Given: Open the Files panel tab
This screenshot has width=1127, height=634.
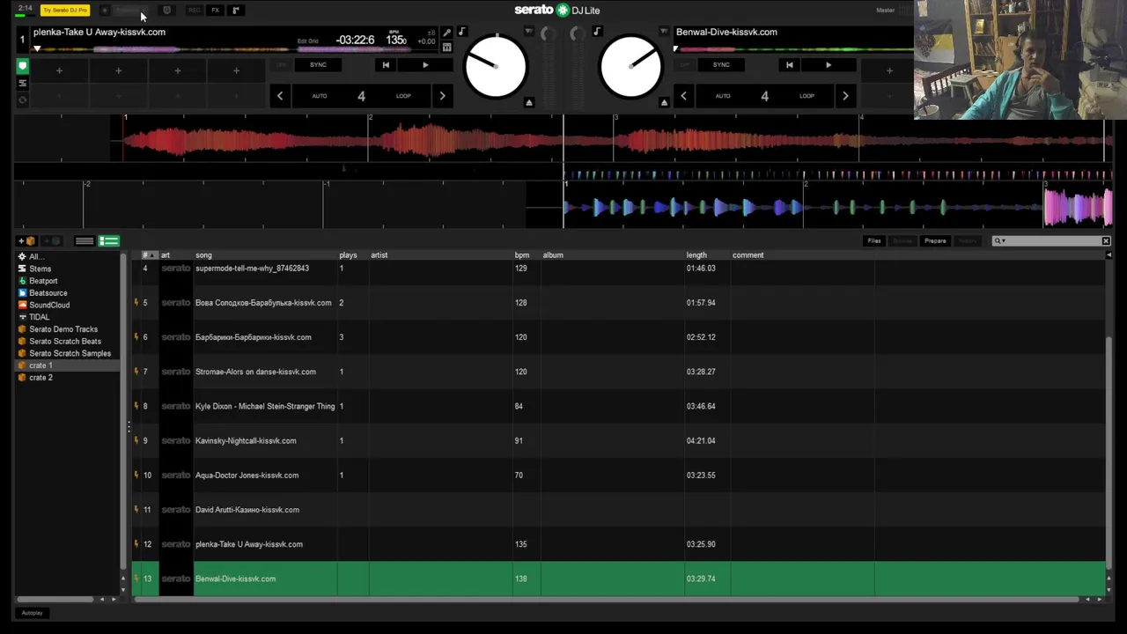Looking at the screenshot, I should click(x=874, y=240).
